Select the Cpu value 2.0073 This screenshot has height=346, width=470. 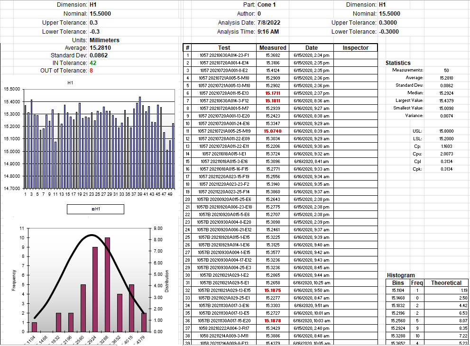pyautogui.click(x=446, y=154)
